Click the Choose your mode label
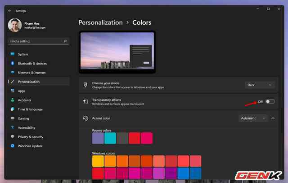The width and height of the screenshot is (288, 183). 106,83
